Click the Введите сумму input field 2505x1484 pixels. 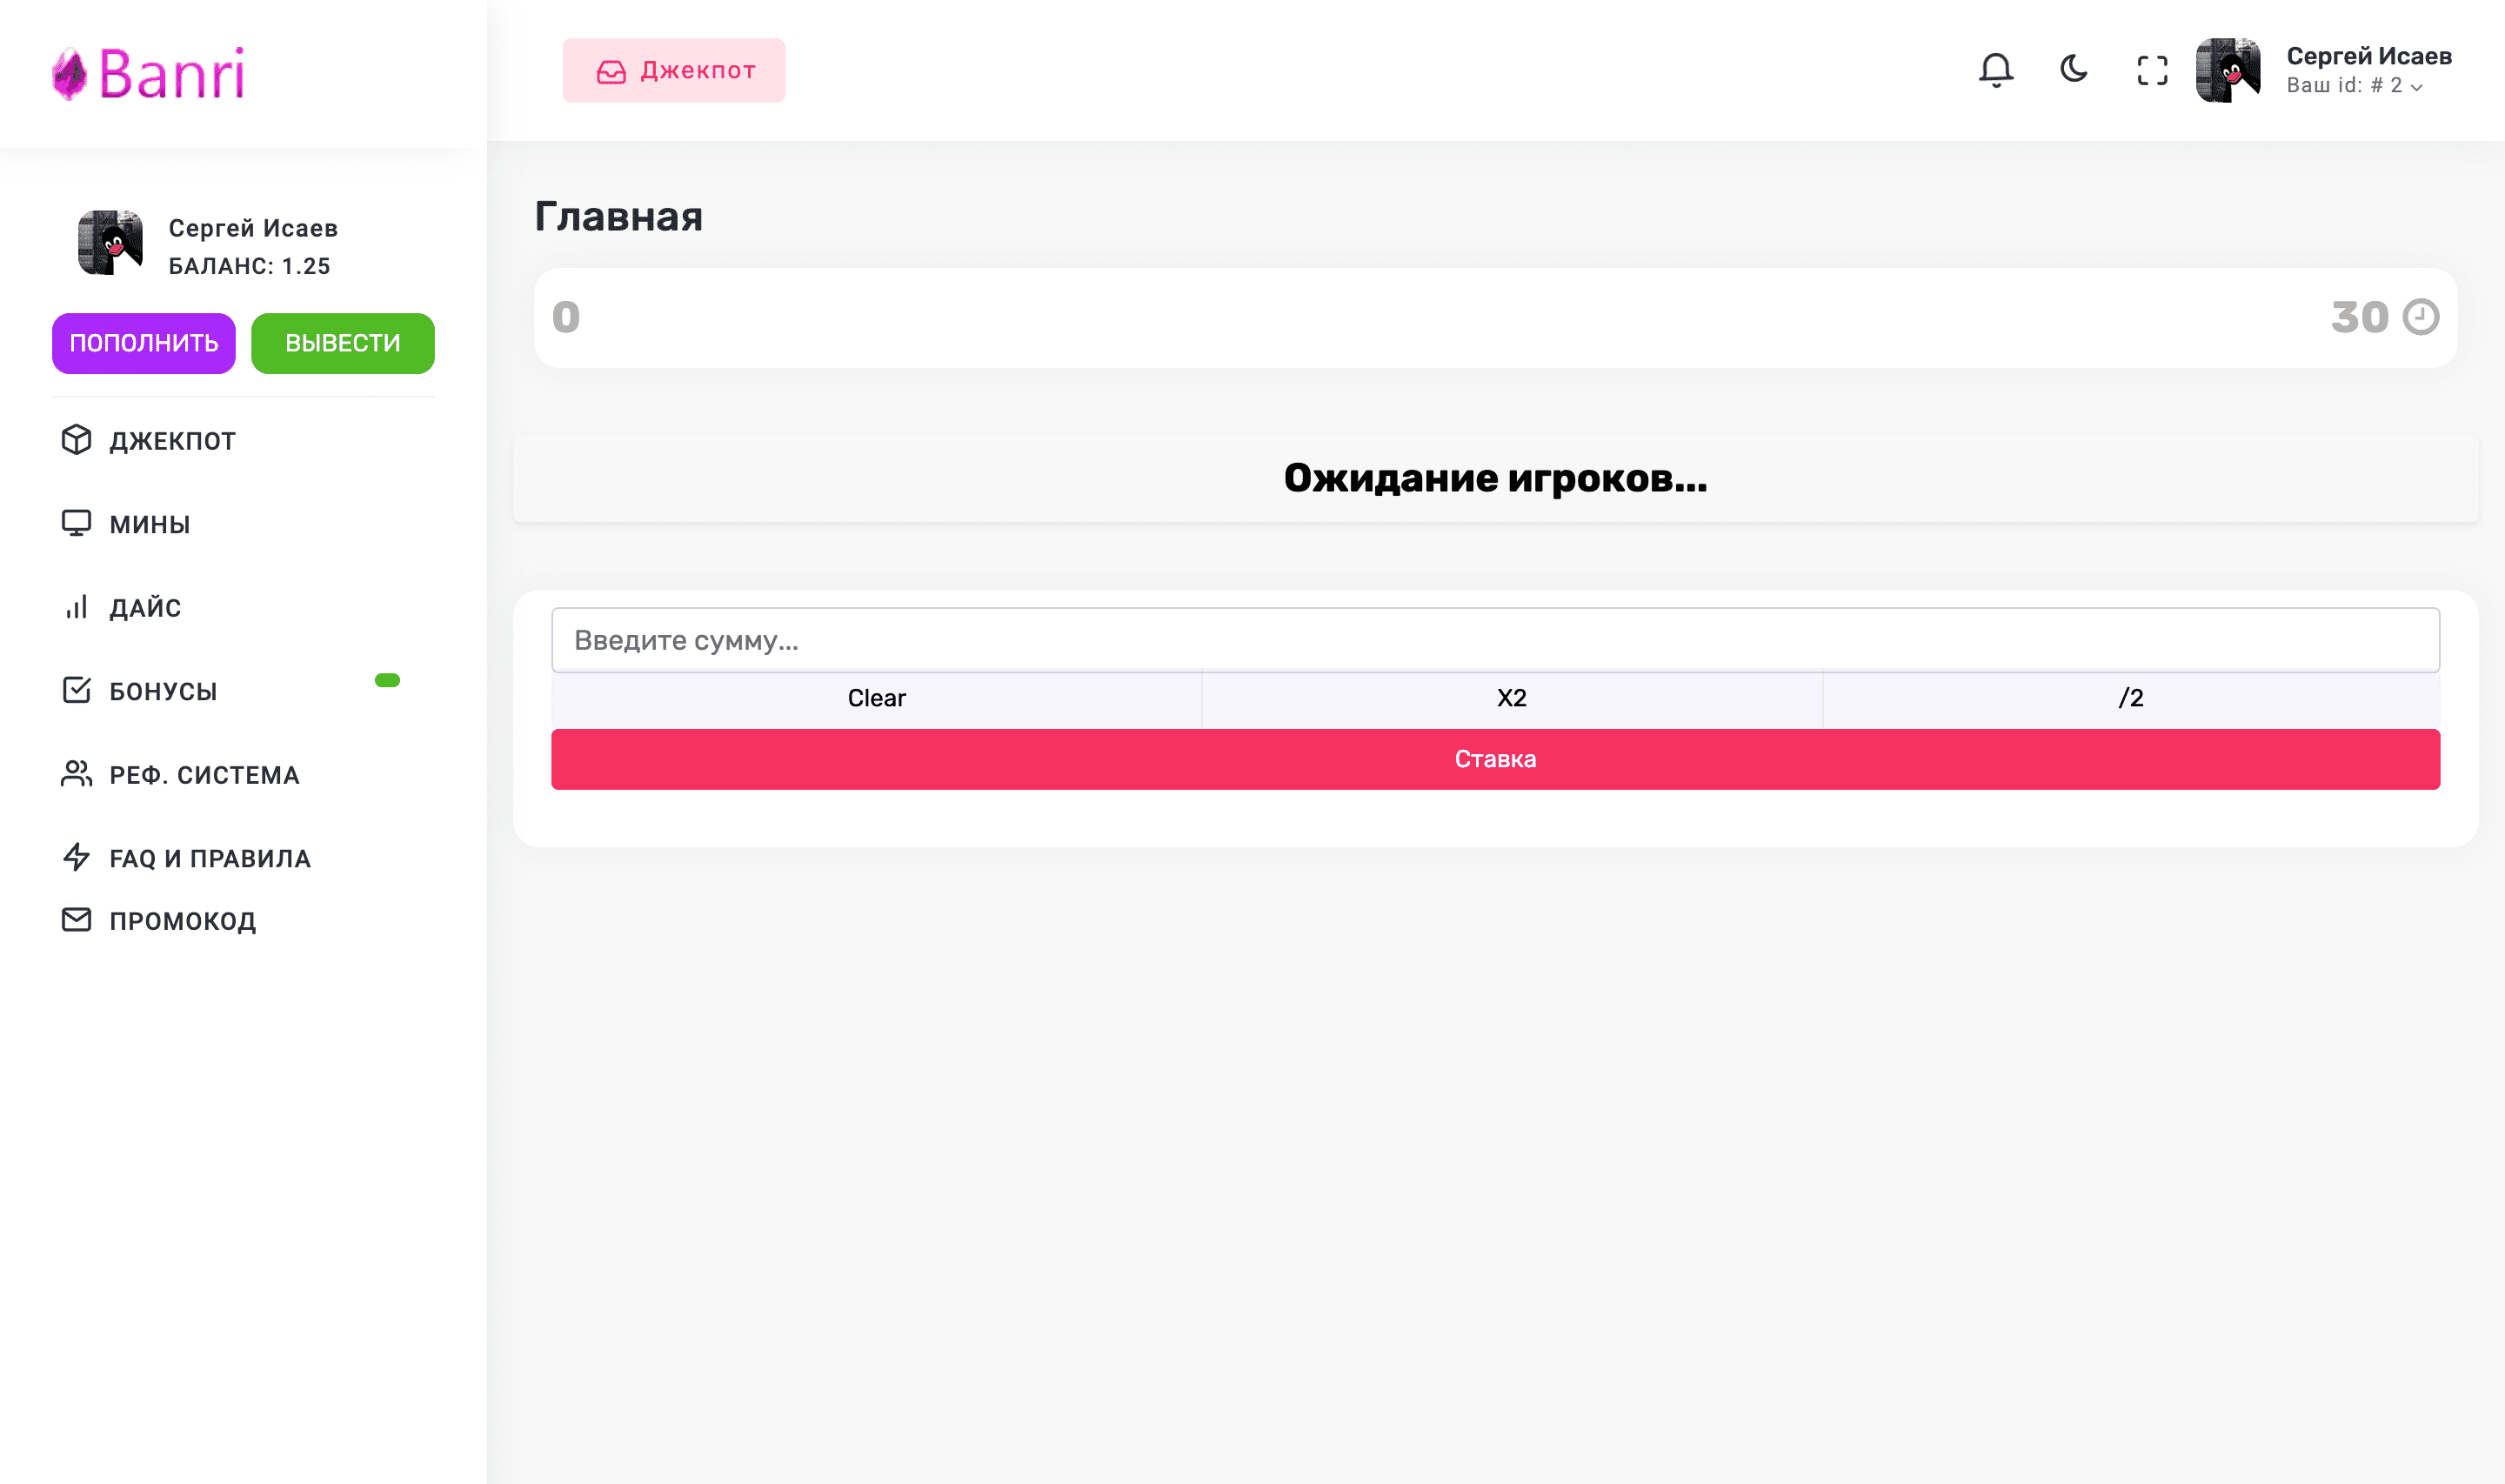1494,640
